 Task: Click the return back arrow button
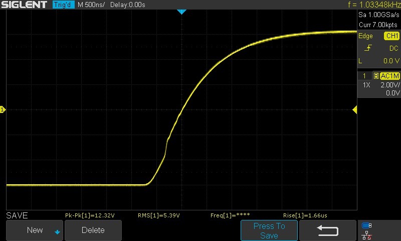pos(328,230)
